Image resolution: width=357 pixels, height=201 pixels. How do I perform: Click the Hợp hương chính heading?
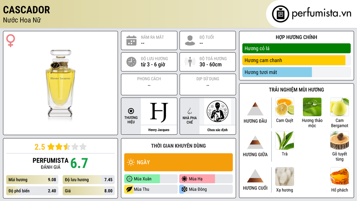click(296, 37)
